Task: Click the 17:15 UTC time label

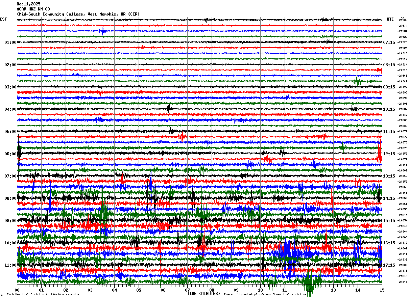Action: (x=389, y=265)
